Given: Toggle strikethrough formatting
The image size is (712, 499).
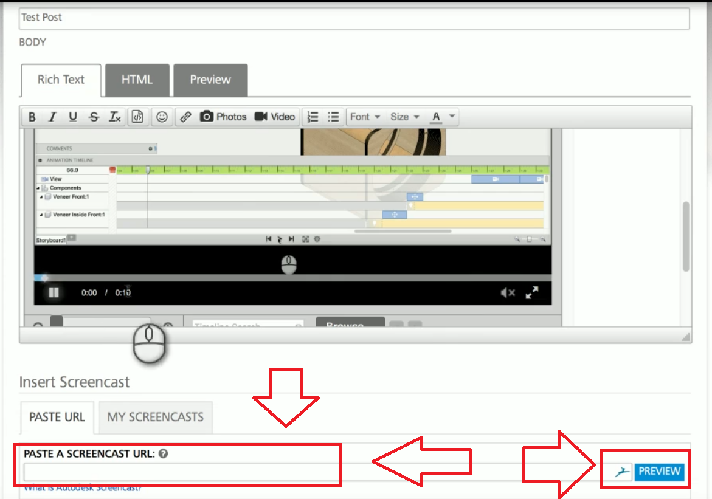Looking at the screenshot, I should 94,117.
